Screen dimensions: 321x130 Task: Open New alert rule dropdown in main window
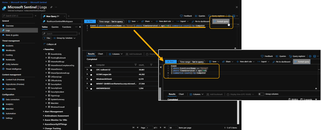click(x=165, y=22)
